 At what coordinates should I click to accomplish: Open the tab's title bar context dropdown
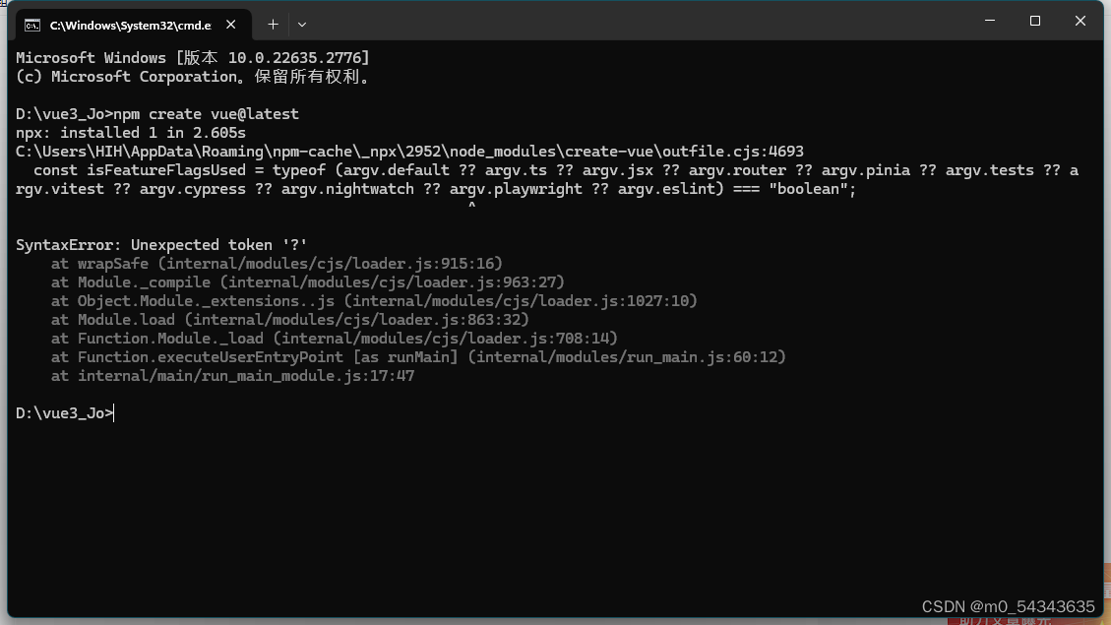point(301,24)
